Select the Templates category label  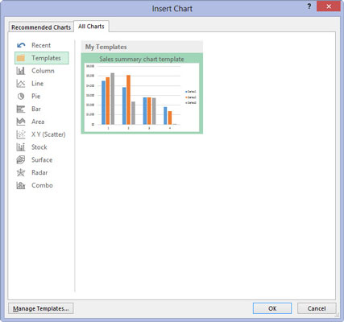coord(46,58)
